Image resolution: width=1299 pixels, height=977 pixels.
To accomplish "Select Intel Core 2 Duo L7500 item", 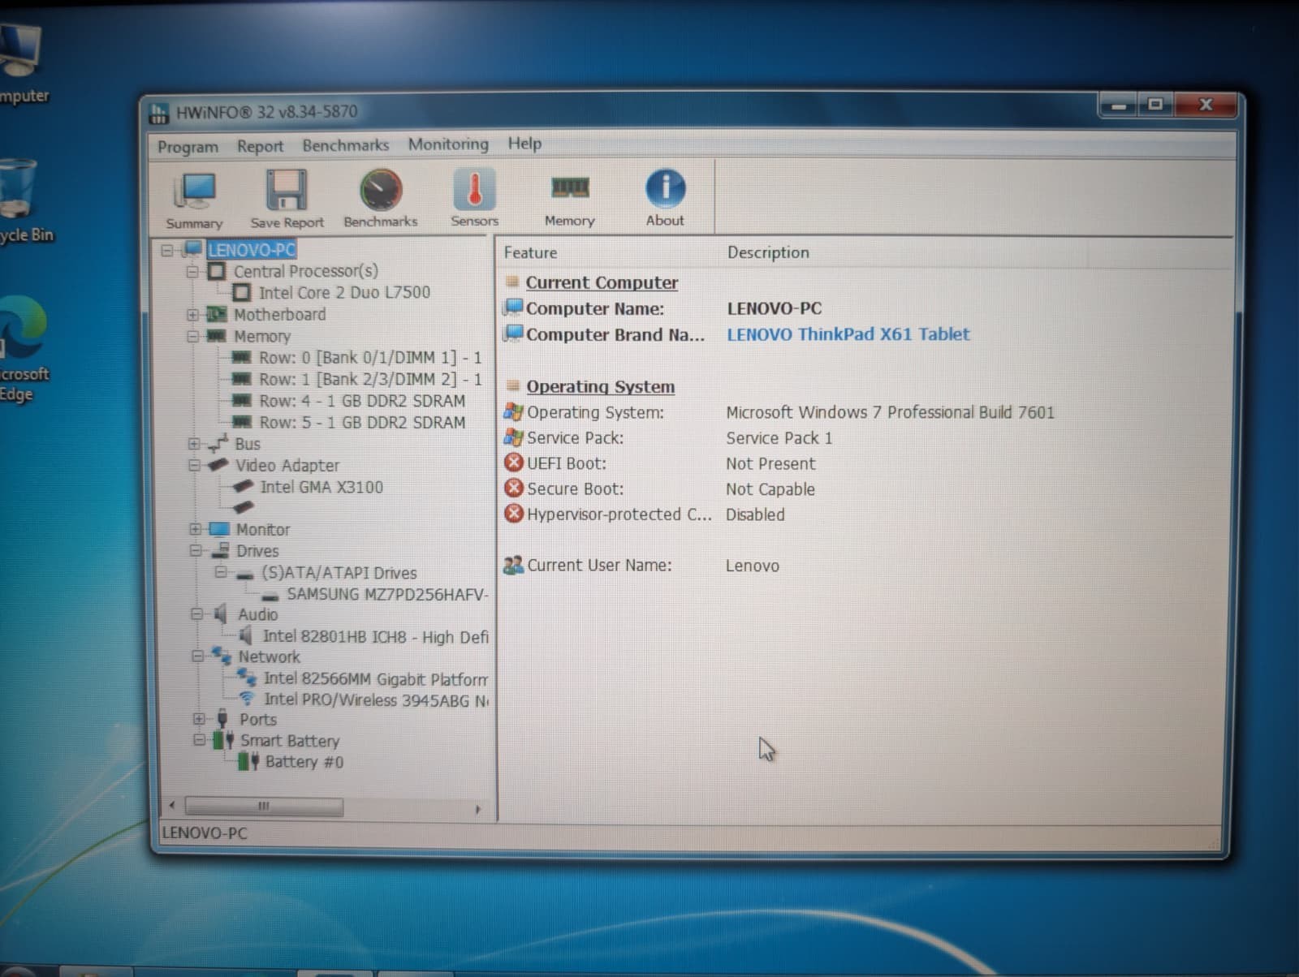I will tap(344, 292).
